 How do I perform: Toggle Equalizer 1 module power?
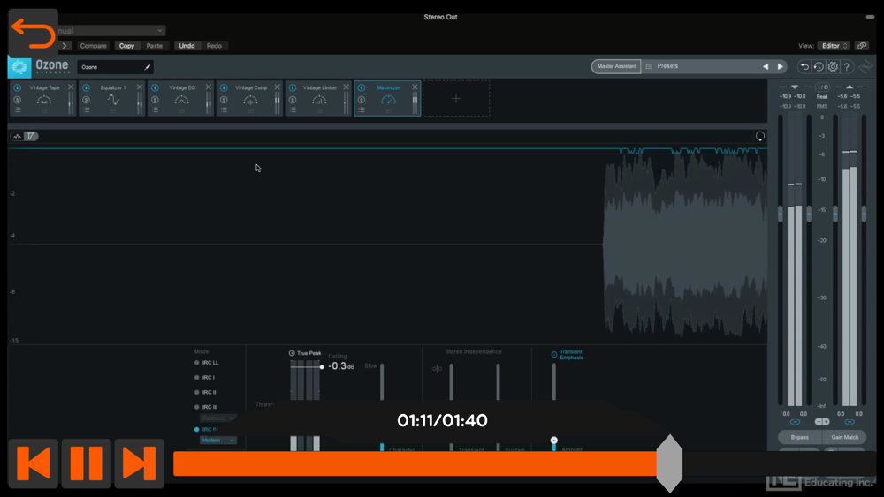point(87,87)
